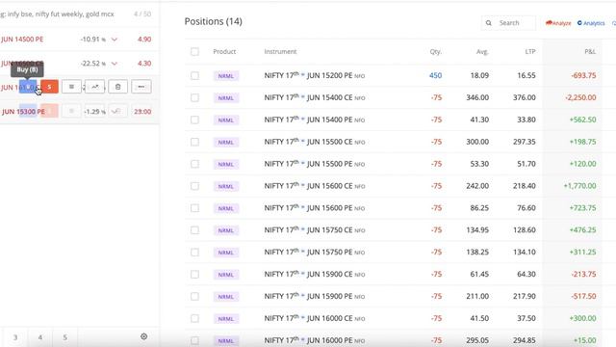
Task: Open watchlist settings gear icon
Action: pyautogui.click(x=143, y=336)
